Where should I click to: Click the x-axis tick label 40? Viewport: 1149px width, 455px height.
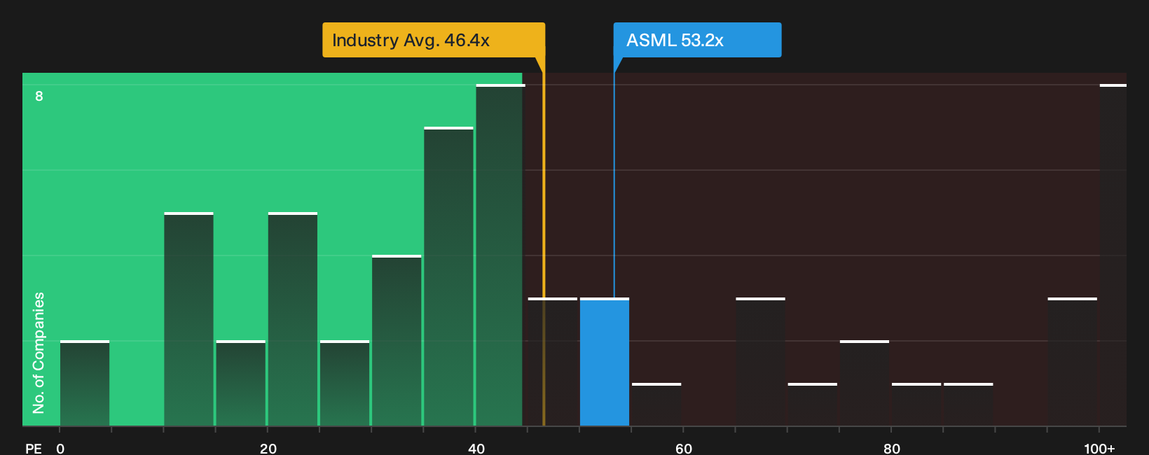[476, 448]
